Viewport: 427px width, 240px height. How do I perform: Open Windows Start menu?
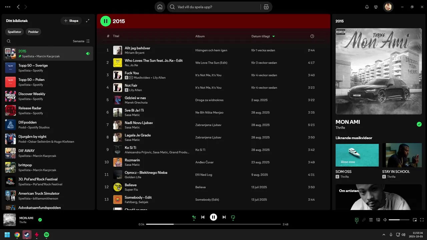(x=7, y=235)
